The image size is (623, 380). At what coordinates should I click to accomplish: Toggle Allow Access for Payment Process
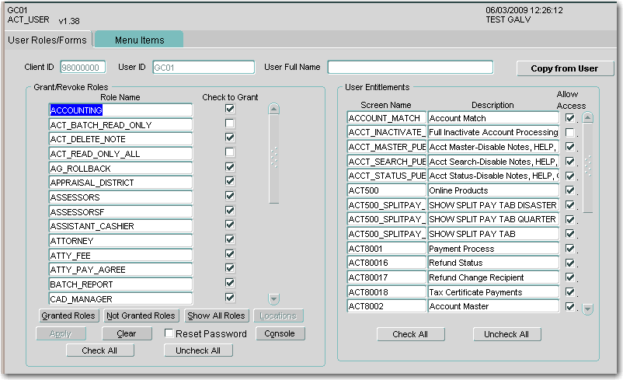tap(570, 249)
